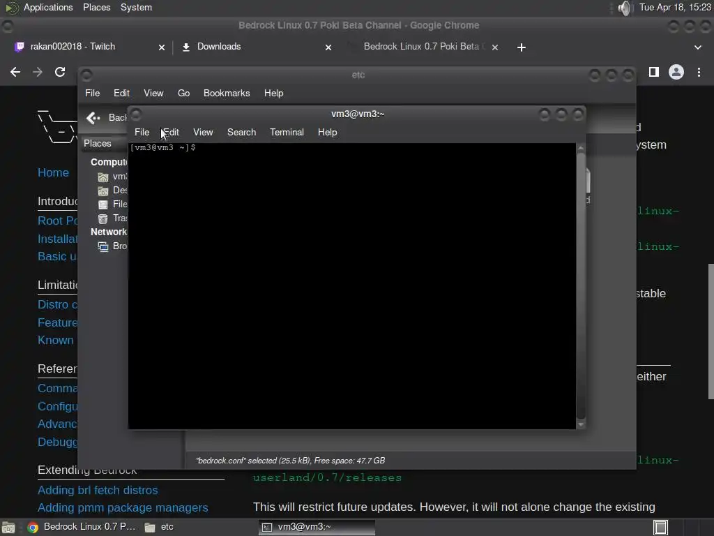Open File menu in etc file manager

point(93,93)
